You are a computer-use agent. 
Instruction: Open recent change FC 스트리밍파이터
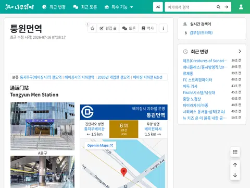pos(197,80)
